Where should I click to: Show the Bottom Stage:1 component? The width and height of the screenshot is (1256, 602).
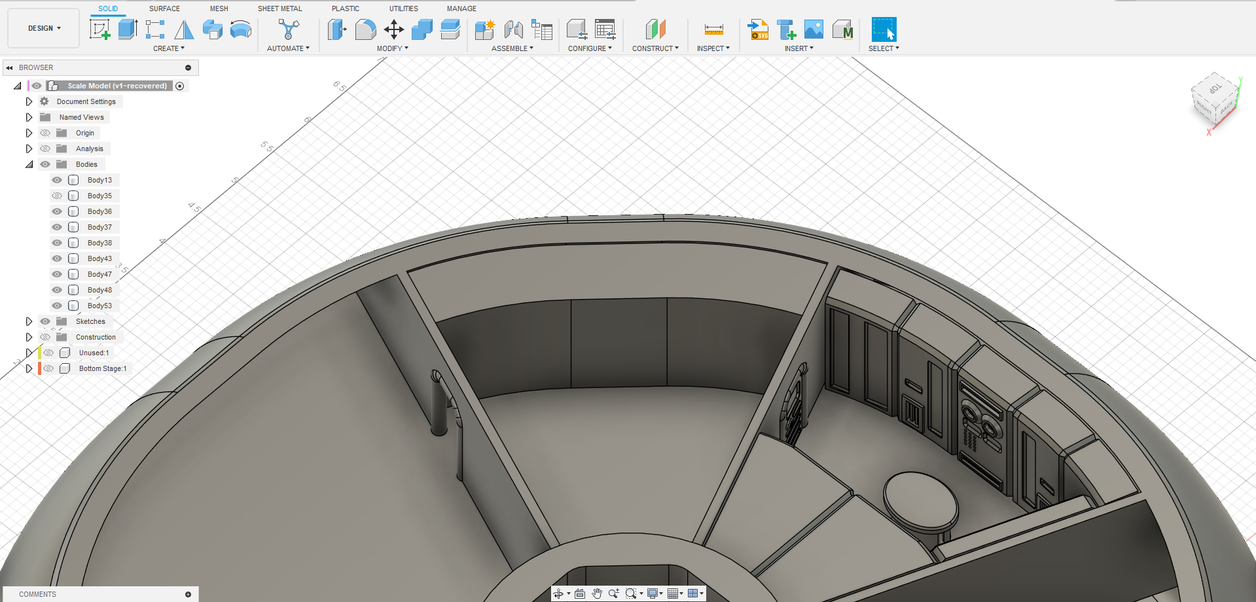pos(48,368)
